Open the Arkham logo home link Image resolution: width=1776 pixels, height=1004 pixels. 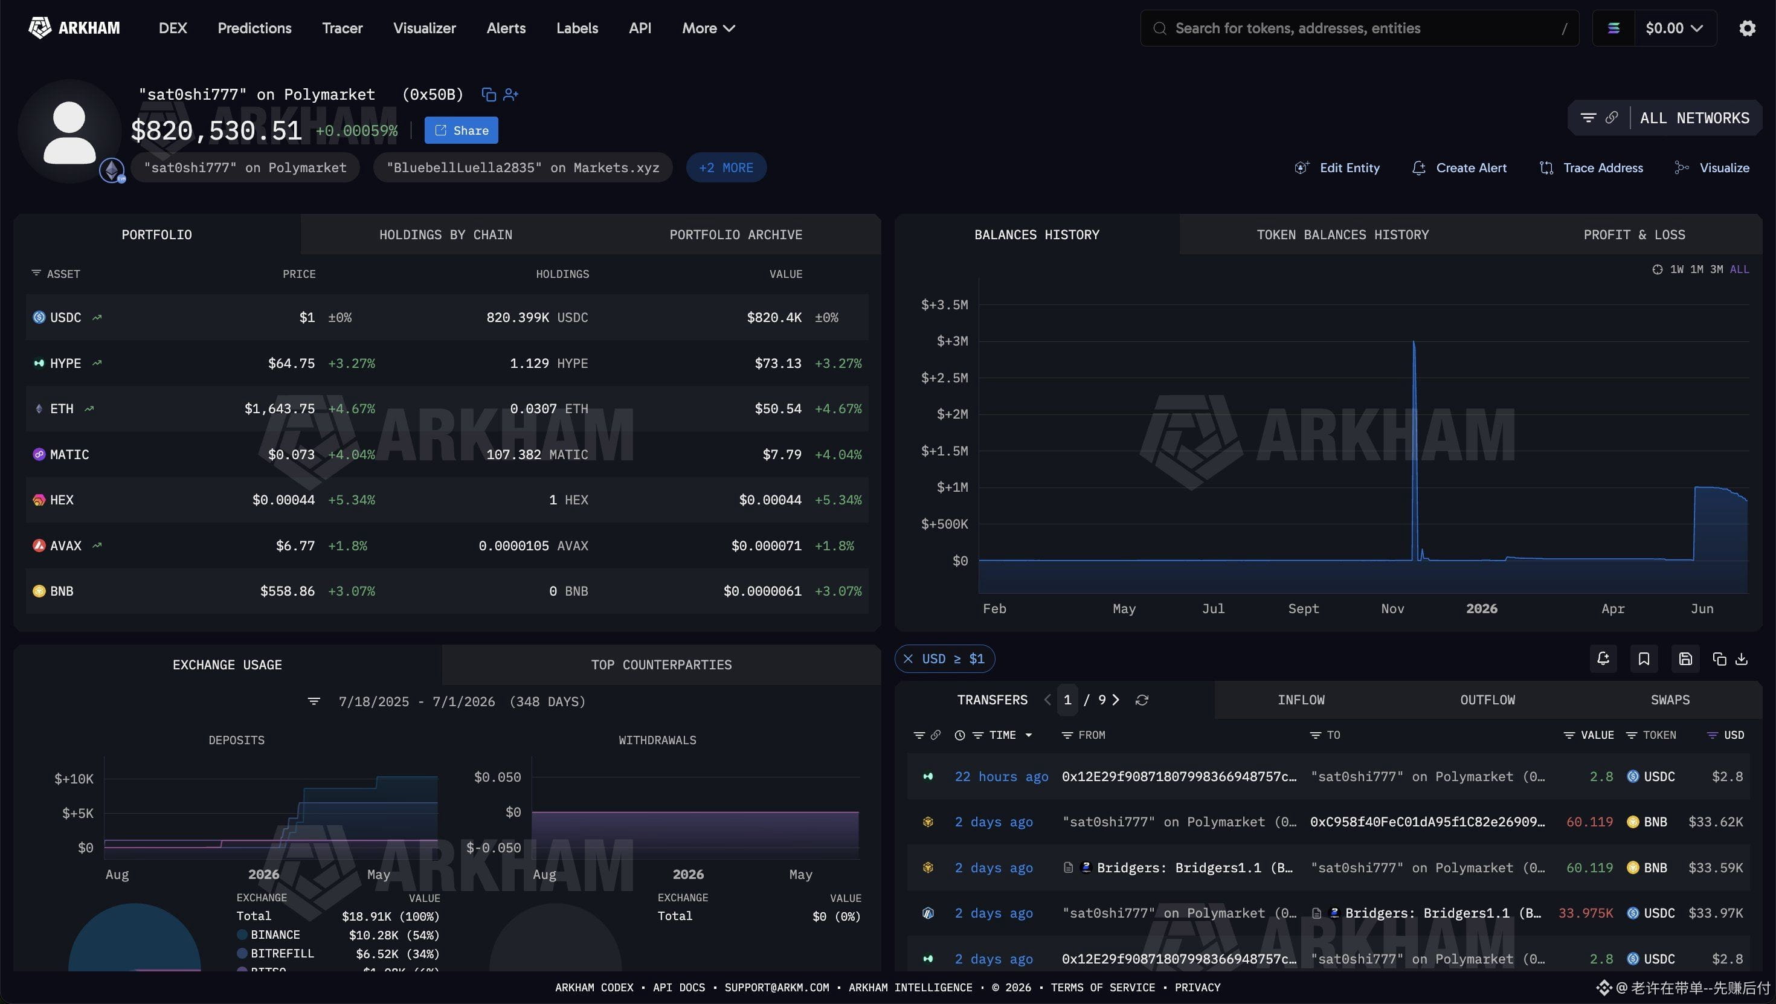coord(74,28)
